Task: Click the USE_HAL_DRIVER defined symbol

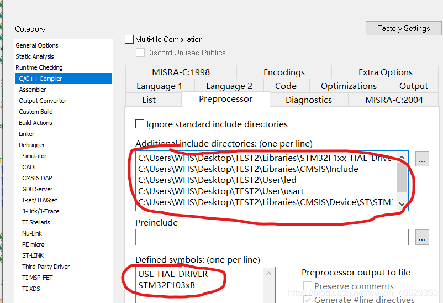Action: click(x=173, y=274)
